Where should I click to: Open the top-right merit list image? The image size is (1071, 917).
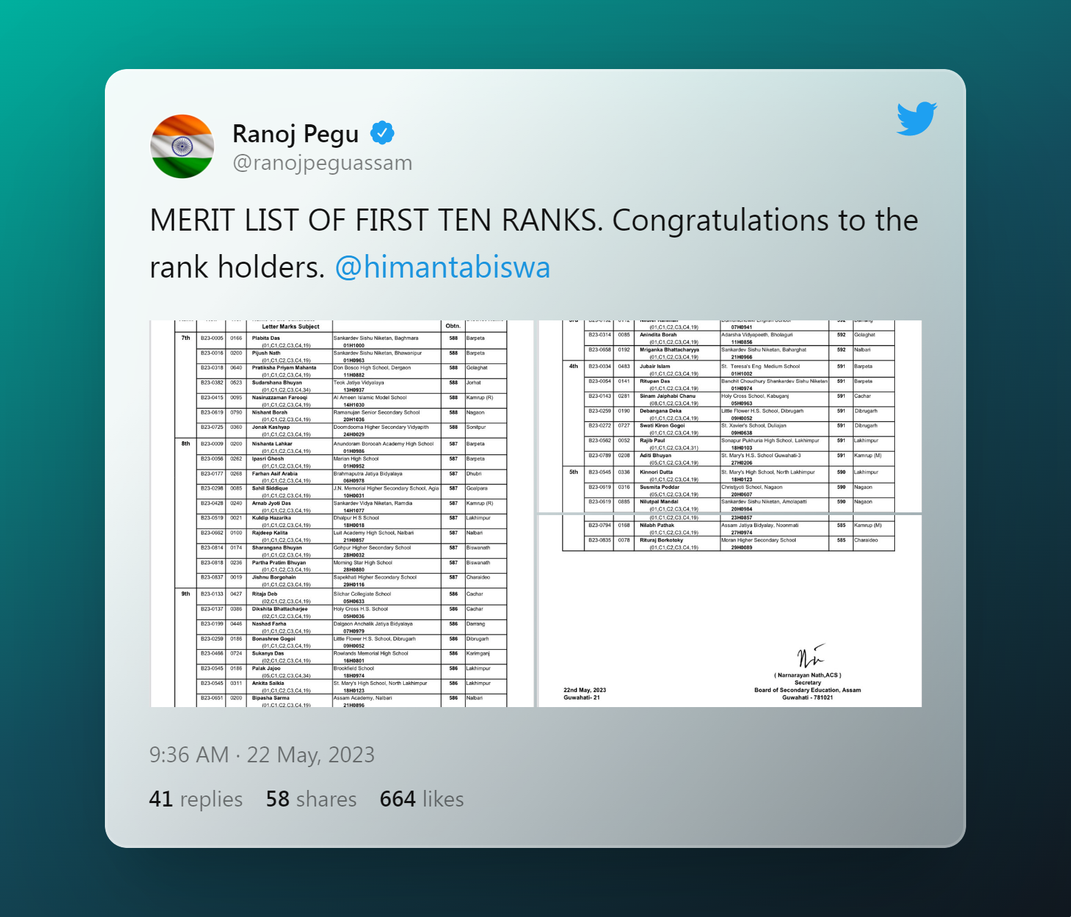(730, 416)
